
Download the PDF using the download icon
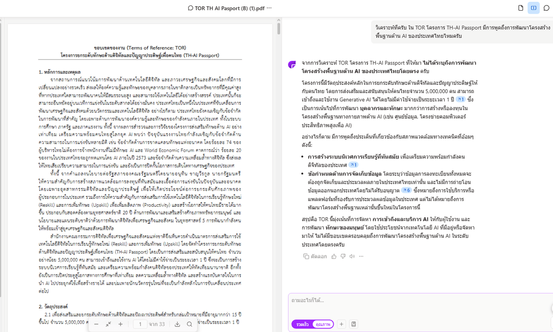pos(177,324)
